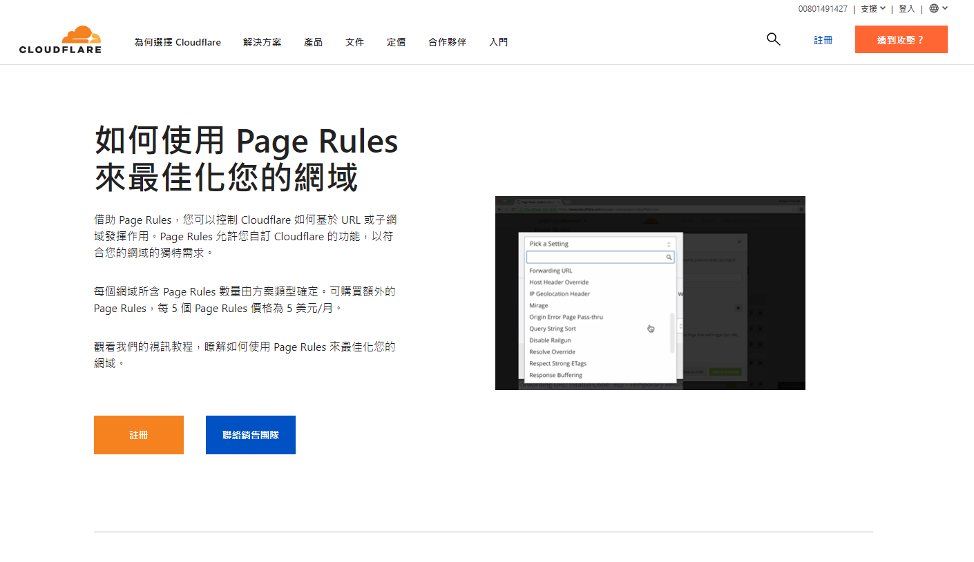Click the Cloudflare logo

[60, 39]
